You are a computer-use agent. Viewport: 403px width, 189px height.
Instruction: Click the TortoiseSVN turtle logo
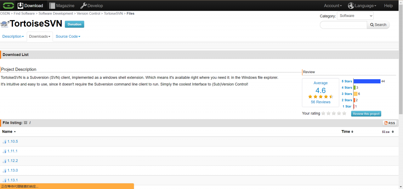(x=4, y=24)
